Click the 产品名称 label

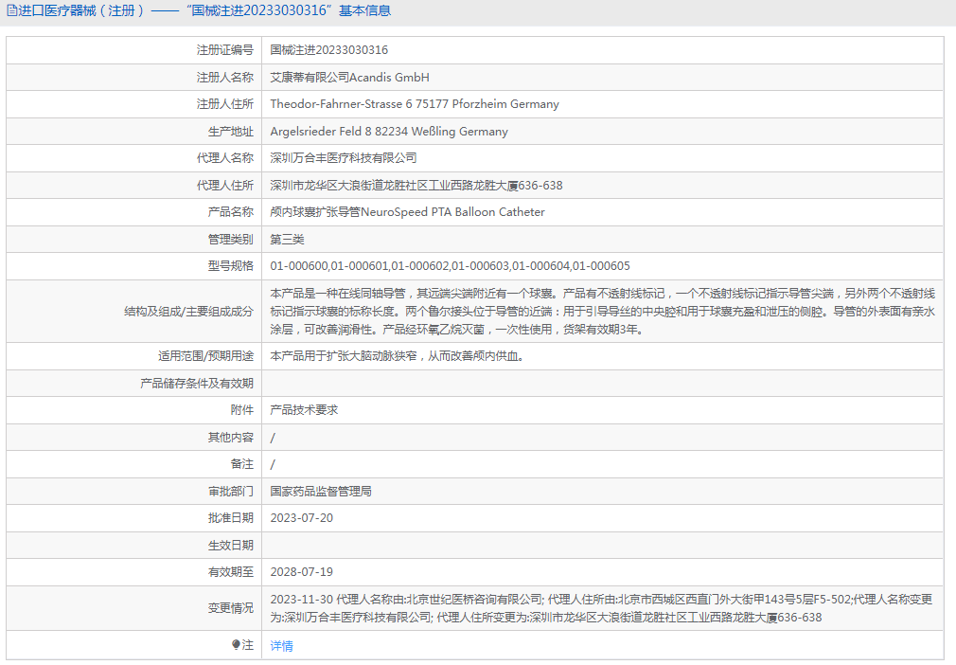click(230, 212)
